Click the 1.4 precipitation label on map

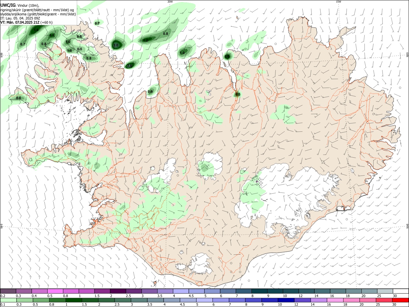(36, 30)
